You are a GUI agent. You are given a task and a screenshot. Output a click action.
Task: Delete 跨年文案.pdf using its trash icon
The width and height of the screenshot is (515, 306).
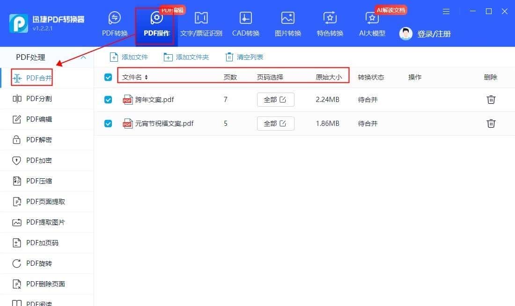491,99
